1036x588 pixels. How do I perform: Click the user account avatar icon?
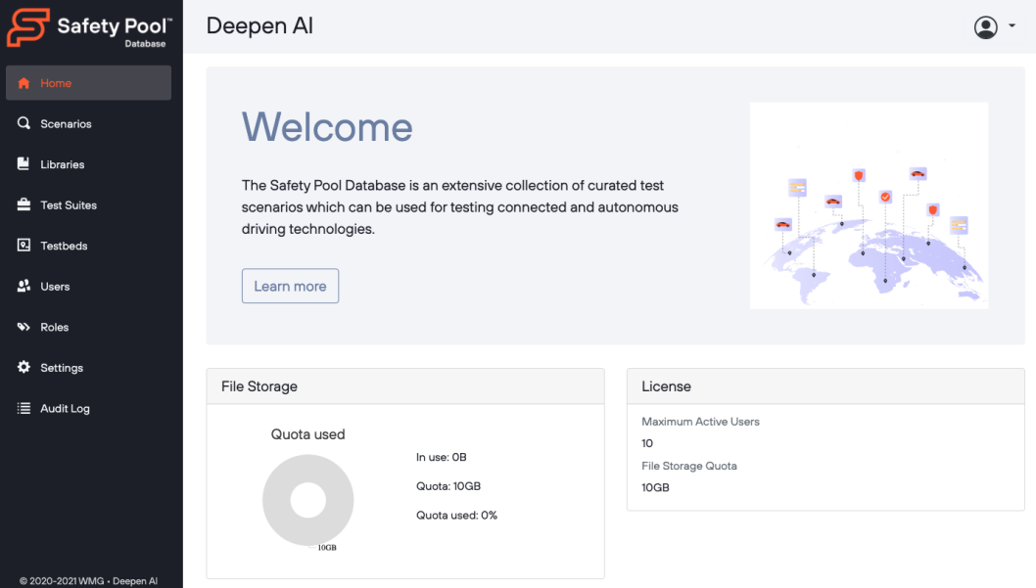pos(986,27)
